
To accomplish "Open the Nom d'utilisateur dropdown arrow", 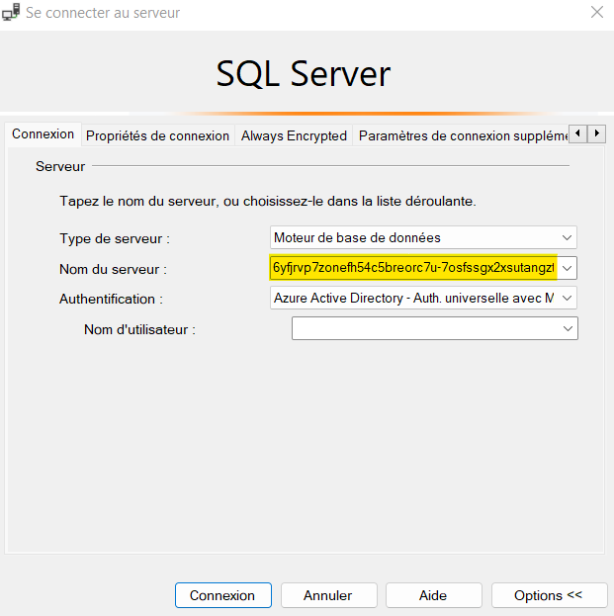I will click(568, 328).
